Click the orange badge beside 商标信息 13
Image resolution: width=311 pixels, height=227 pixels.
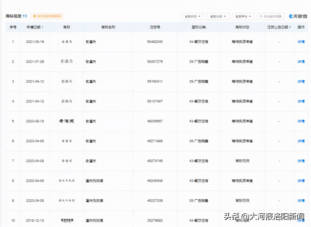pos(47,16)
